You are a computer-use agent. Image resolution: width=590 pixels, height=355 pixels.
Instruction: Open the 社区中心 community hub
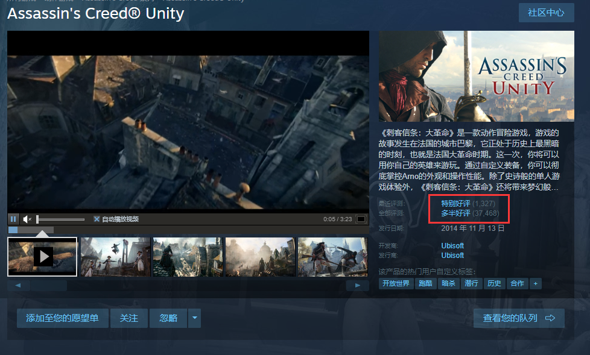coord(547,13)
